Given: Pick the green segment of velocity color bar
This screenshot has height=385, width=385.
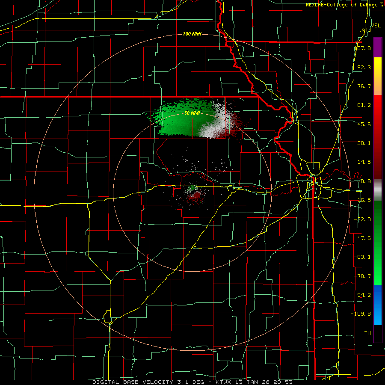Looking at the screenshot, I should [x=378, y=243].
